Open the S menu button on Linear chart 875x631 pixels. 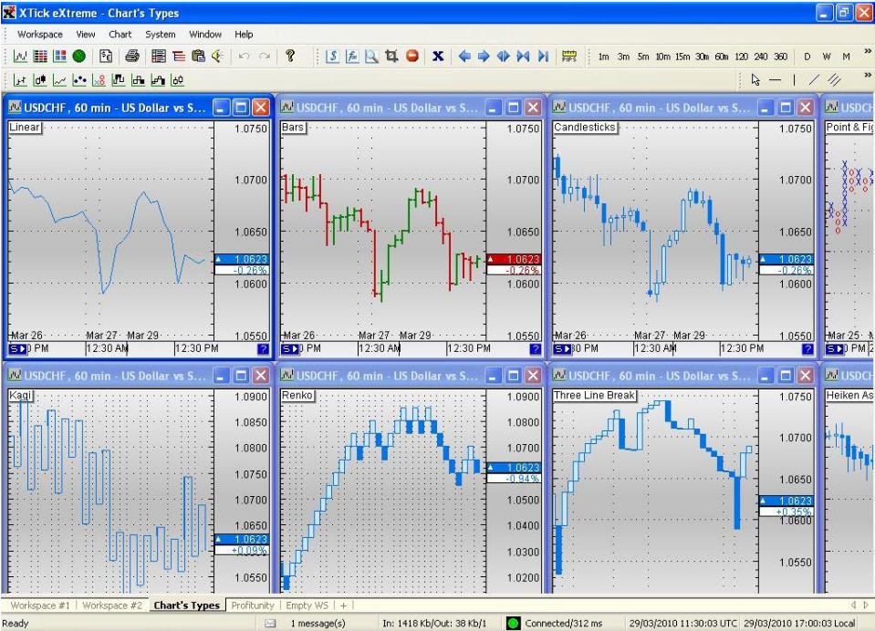pos(17,348)
